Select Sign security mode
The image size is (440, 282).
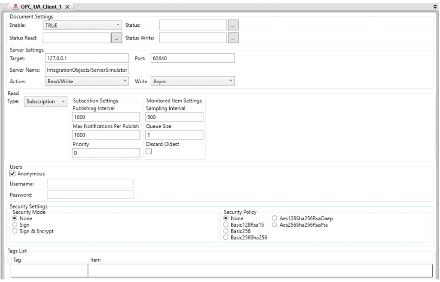point(15,224)
